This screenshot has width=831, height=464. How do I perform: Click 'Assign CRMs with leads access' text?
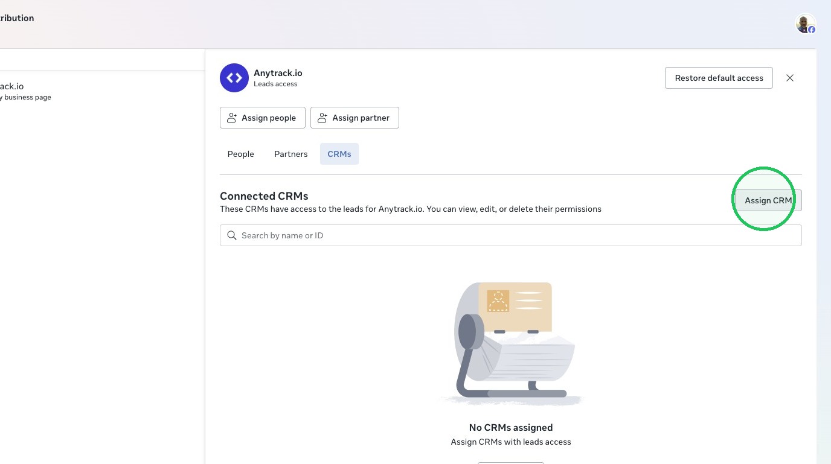[x=511, y=442]
